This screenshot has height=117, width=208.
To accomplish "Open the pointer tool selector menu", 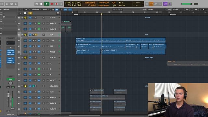I will click(x=115, y=9).
